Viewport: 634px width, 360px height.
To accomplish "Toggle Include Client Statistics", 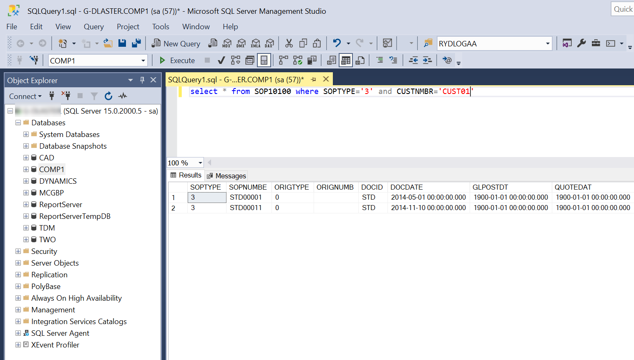I will coord(312,61).
